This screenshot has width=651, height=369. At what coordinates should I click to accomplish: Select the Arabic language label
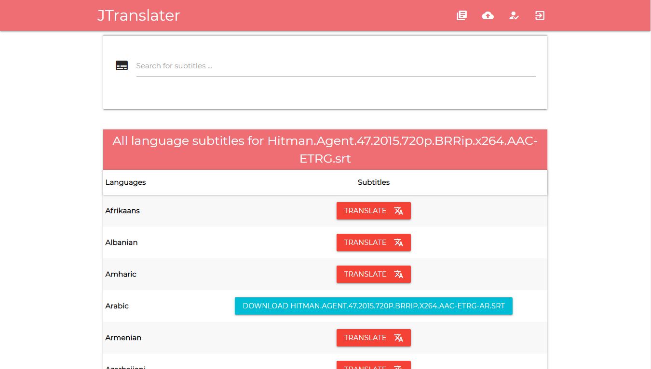click(x=117, y=306)
